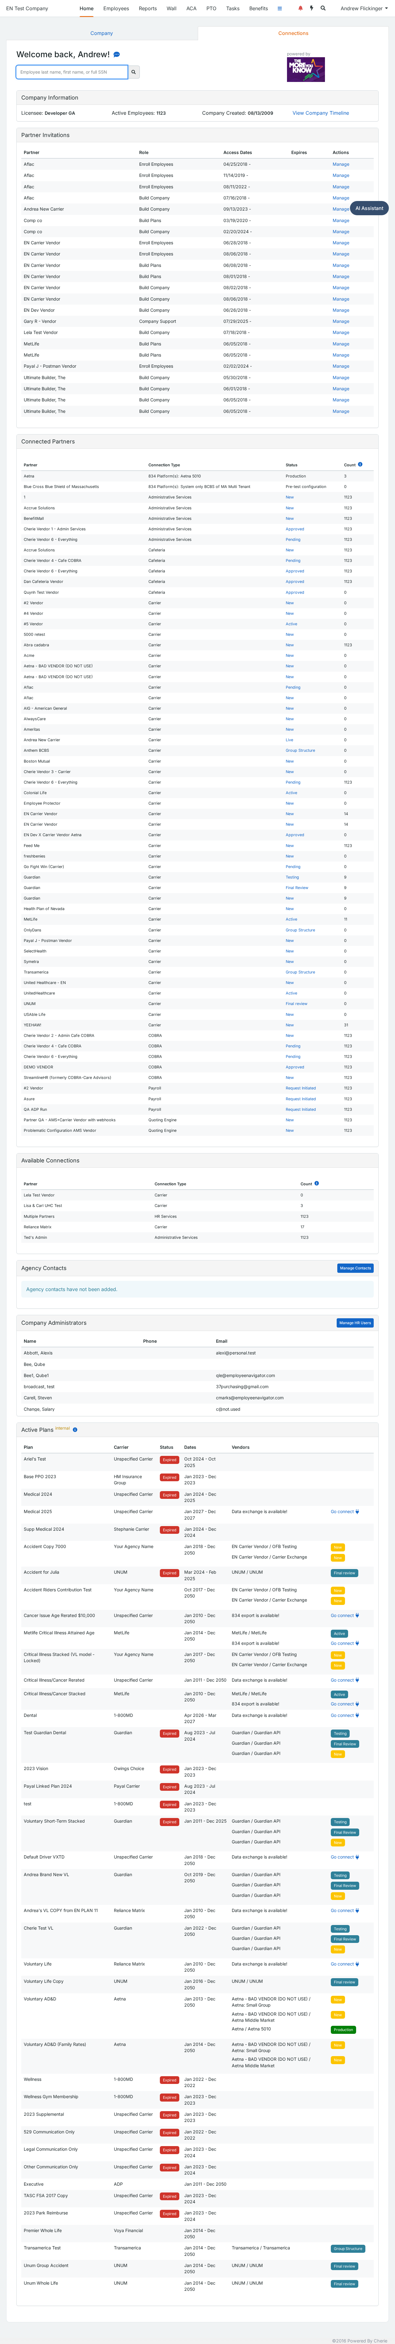Open the Reports menu item
The image size is (395, 2344).
[147, 8]
